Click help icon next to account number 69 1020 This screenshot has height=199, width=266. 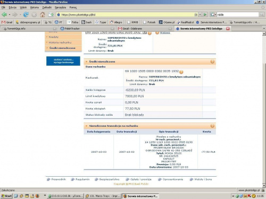coord(181,72)
